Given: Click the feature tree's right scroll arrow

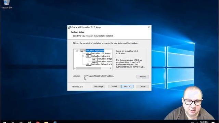Looking at the screenshot, I should click(111, 68).
